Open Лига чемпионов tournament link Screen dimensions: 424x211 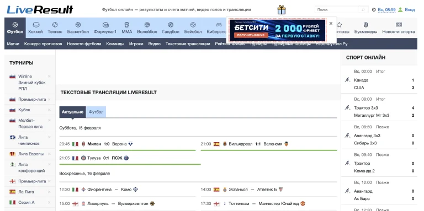pyautogui.click(x=29, y=140)
